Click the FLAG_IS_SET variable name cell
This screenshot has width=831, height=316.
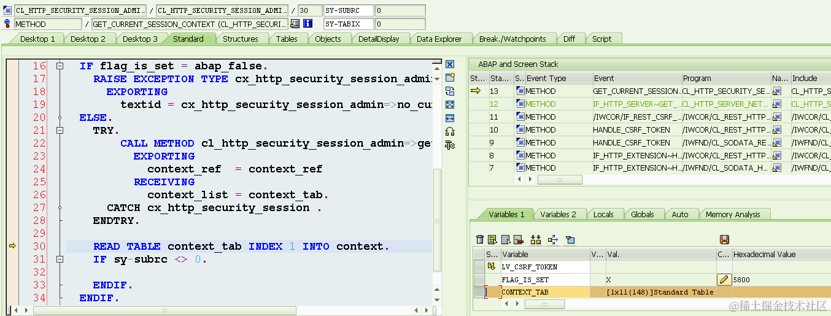pyautogui.click(x=545, y=280)
